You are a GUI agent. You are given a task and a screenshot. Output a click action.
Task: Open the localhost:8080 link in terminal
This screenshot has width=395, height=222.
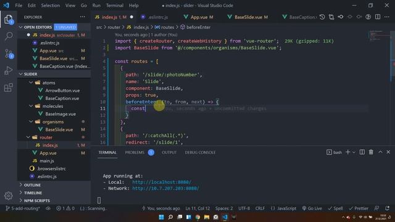(162, 182)
